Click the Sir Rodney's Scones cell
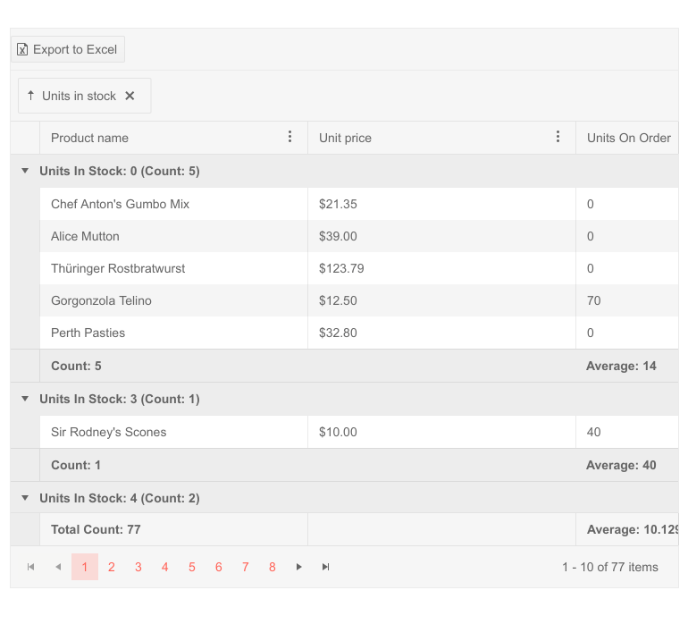 point(108,432)
